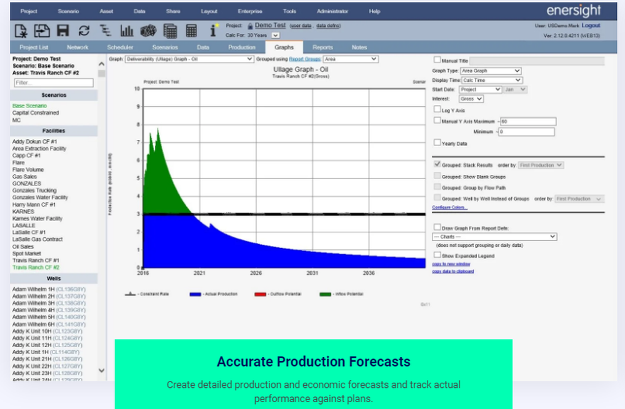Open the Start Date Project dropdown
The image size is (625, 409).
pos(480,90)
